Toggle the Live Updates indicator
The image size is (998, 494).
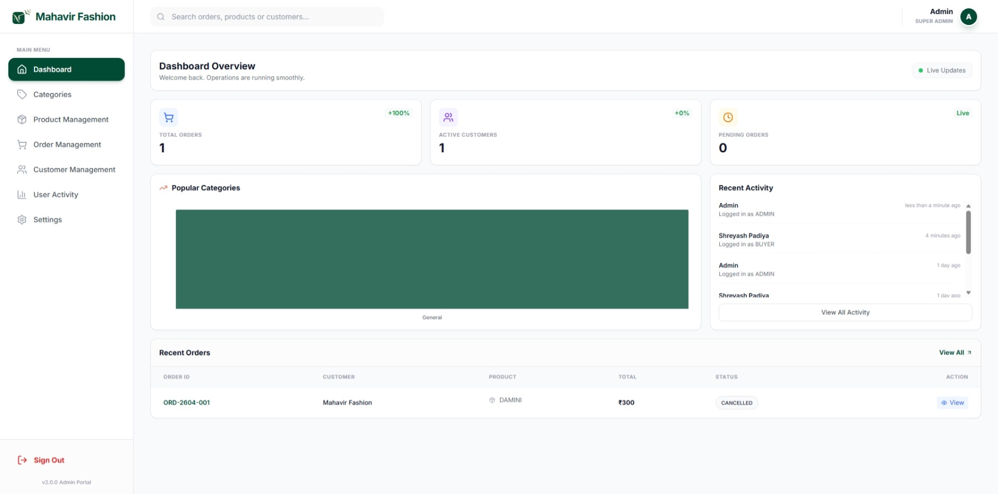pos(942,71)
